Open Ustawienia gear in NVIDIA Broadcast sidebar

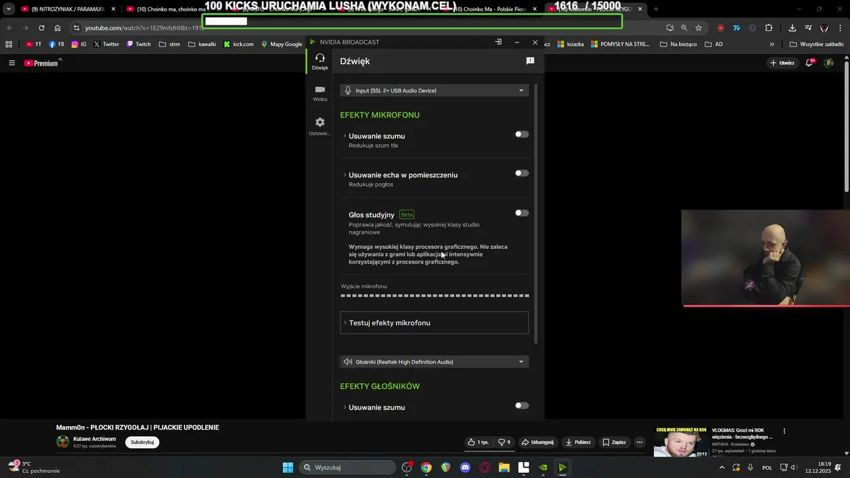coord(320,126)
